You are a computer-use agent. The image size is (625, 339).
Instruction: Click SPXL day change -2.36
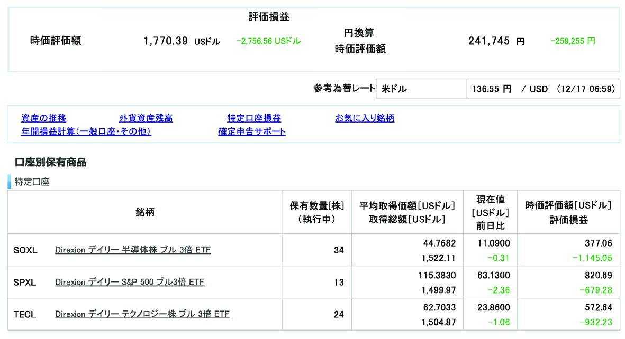point(499,290)
